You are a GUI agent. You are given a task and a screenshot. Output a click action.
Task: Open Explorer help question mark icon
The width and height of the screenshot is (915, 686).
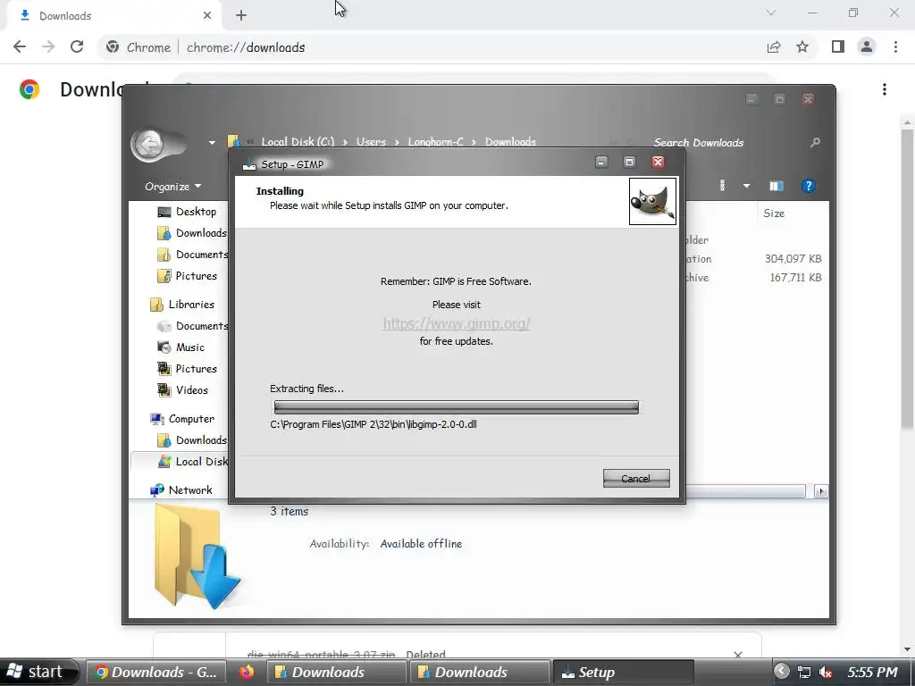pos(808,186)
